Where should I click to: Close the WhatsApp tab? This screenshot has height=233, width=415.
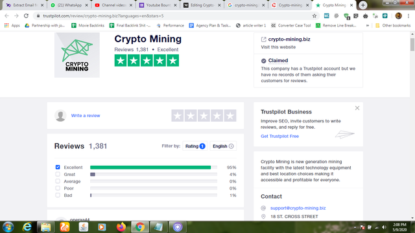pos(86,5)
